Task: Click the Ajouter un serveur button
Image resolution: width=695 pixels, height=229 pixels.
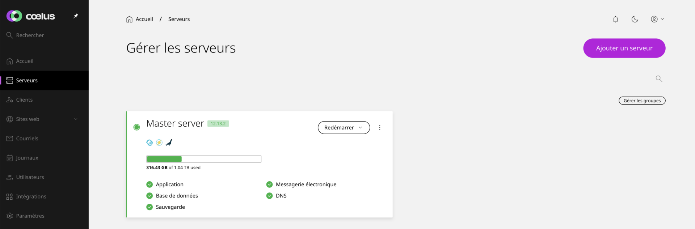Action: click(x=624, y=48)
